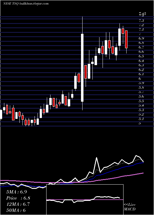The width and height of the screenshot is (154, 215).
Task: Click the 5.3 price axis label
Action: (141, 110)
